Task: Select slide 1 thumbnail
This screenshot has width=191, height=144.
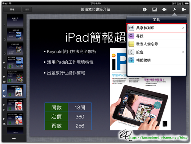Action: (15, 20)
